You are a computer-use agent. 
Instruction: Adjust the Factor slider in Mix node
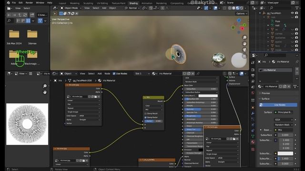(153, 121)
